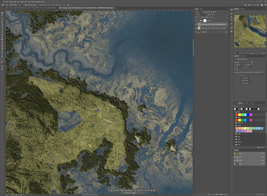Open the Filter menu
Screen dimensions: 267x196
tap(26, 2)
